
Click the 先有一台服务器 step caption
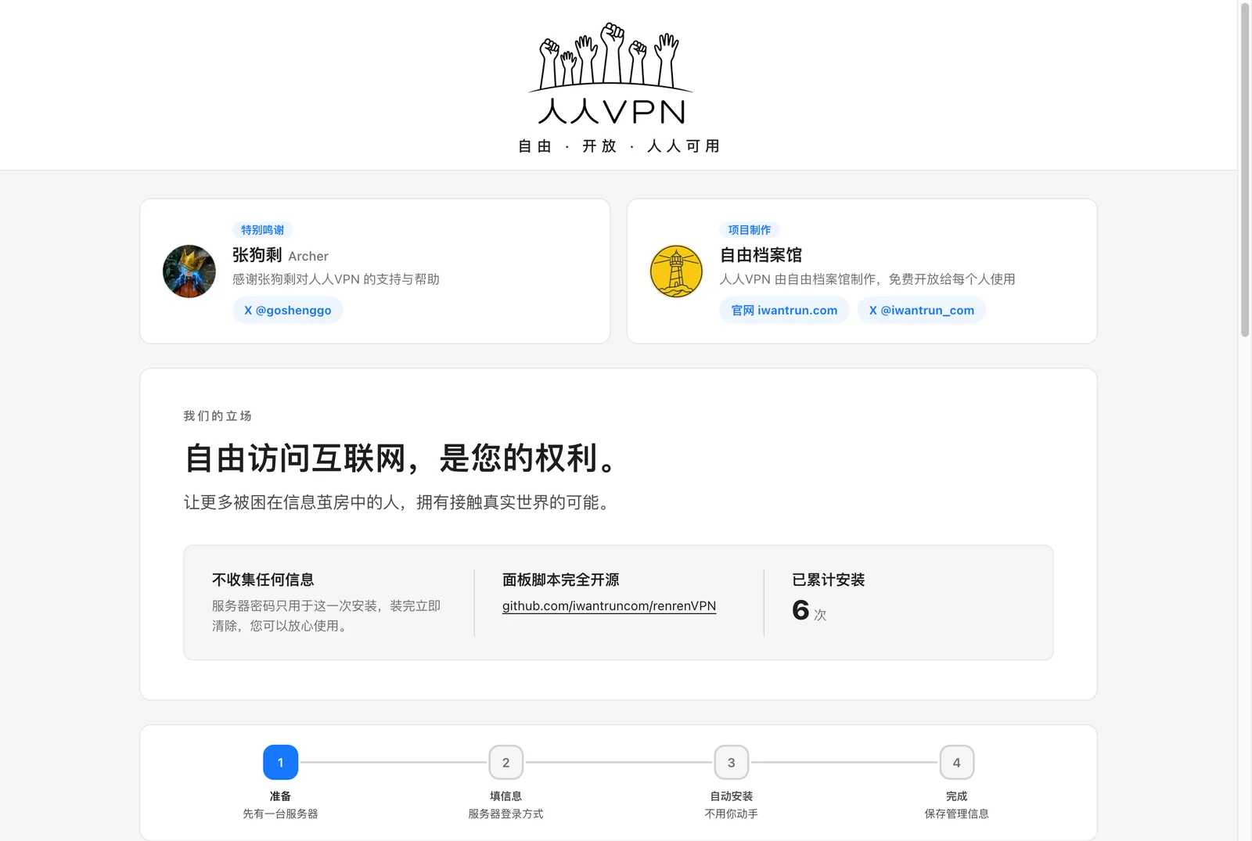[x=280, y=814]
